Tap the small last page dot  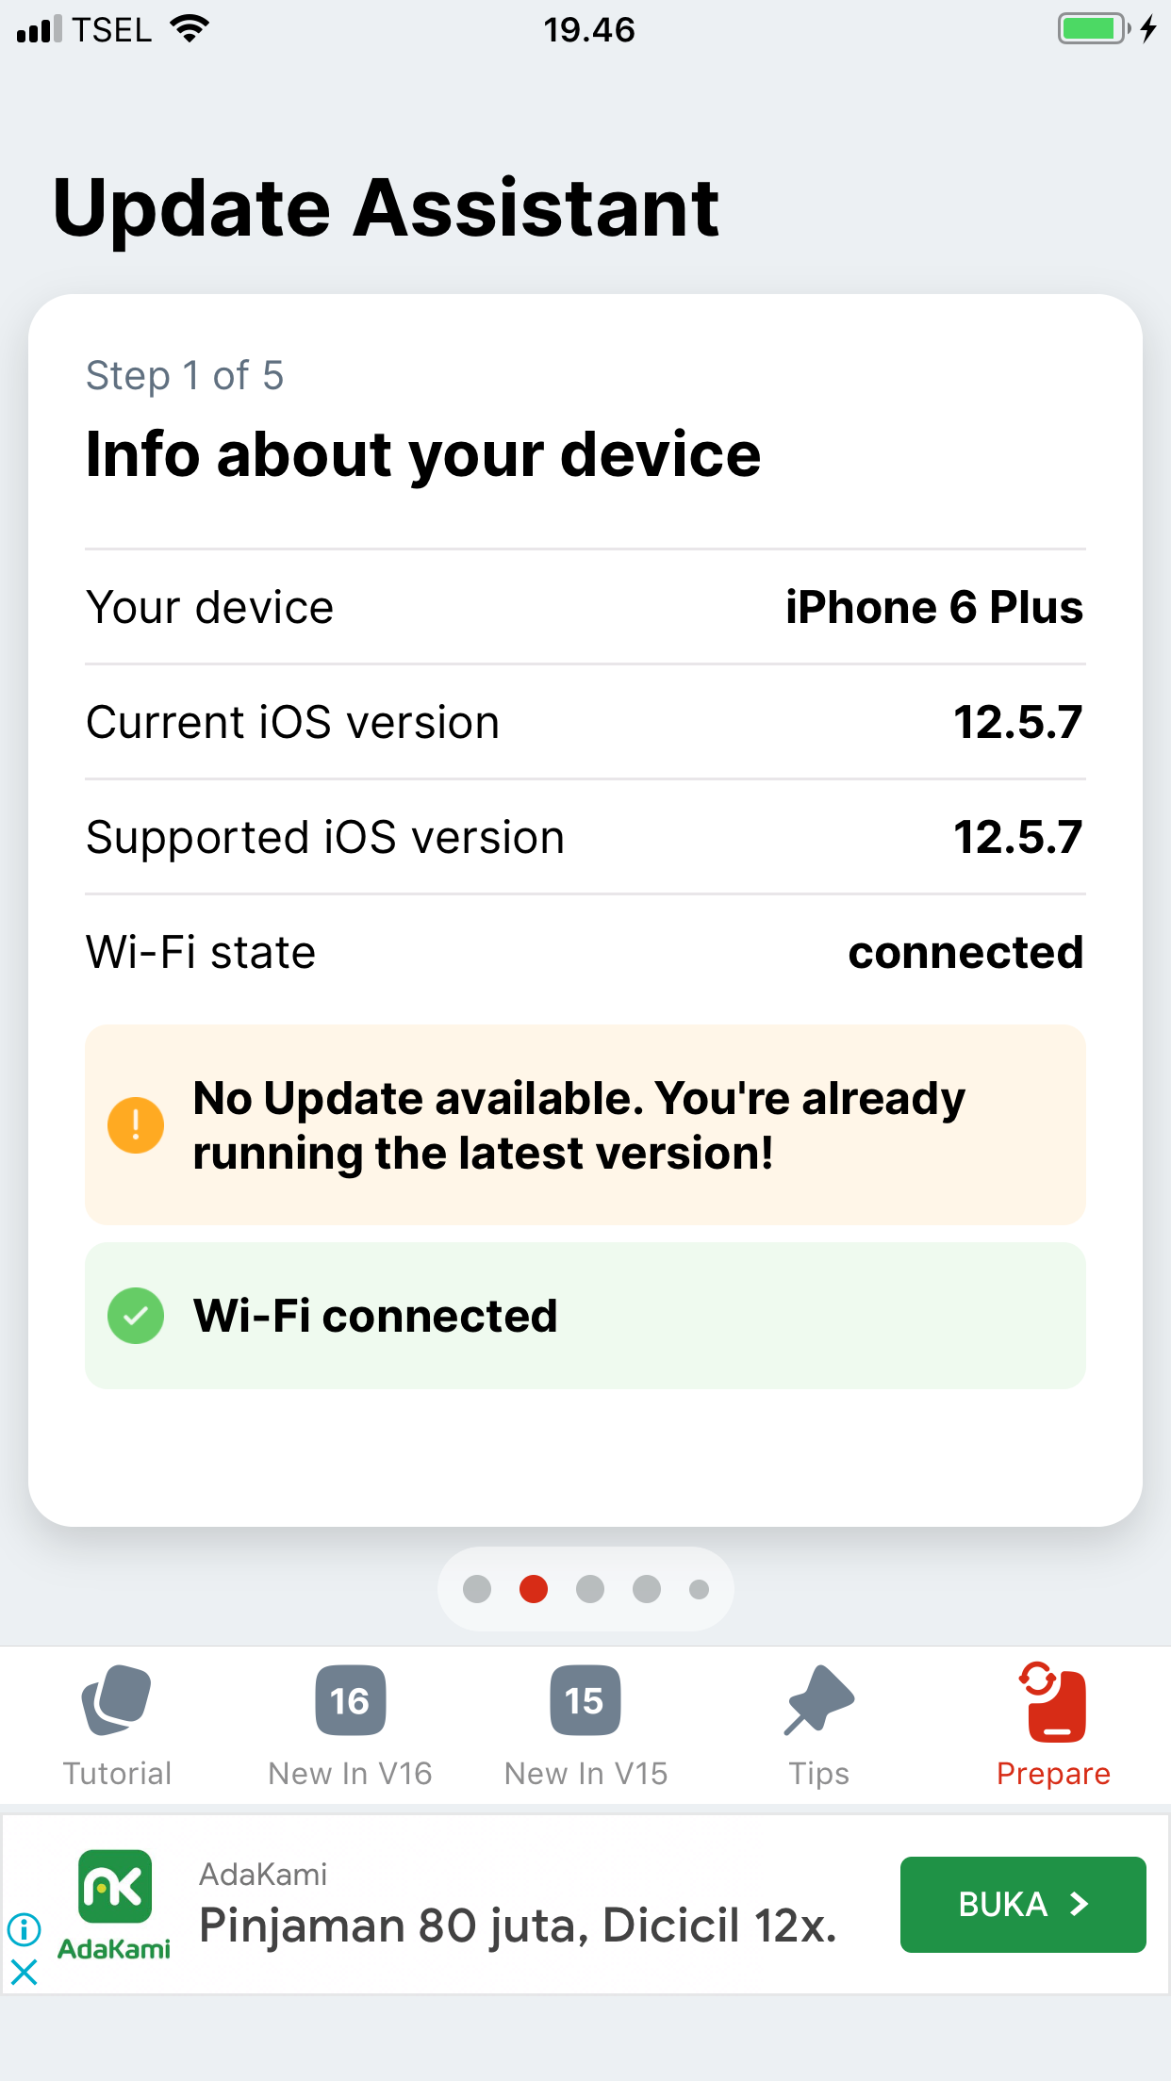tap(699, 1589)
